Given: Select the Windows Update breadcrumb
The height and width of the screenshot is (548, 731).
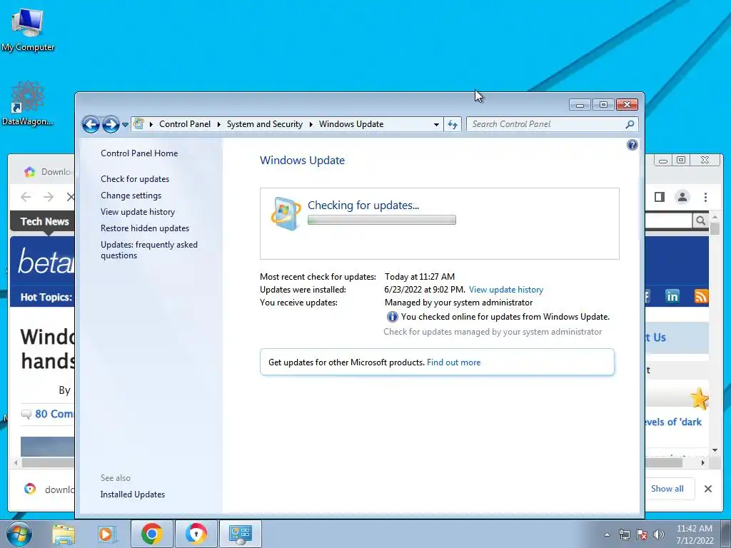Looking at the screenshot, I should (351, 124).
